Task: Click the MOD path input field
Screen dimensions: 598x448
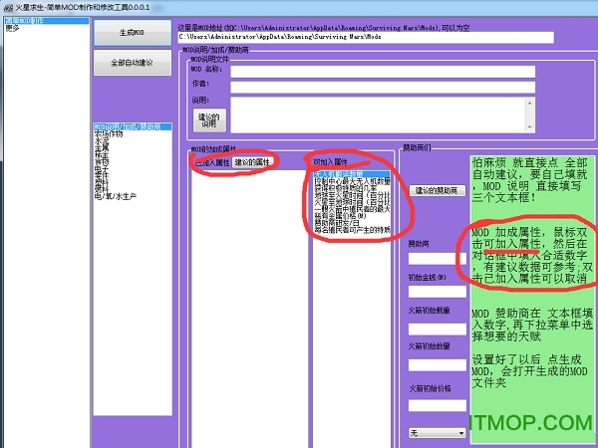Action: [366, 37]
